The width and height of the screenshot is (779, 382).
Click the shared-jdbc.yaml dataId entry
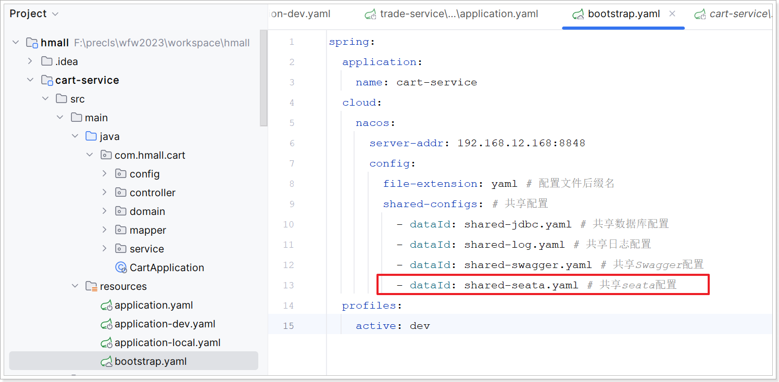[484, 224]
